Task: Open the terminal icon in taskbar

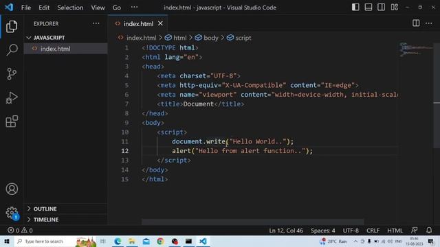Action: (188, 242)
